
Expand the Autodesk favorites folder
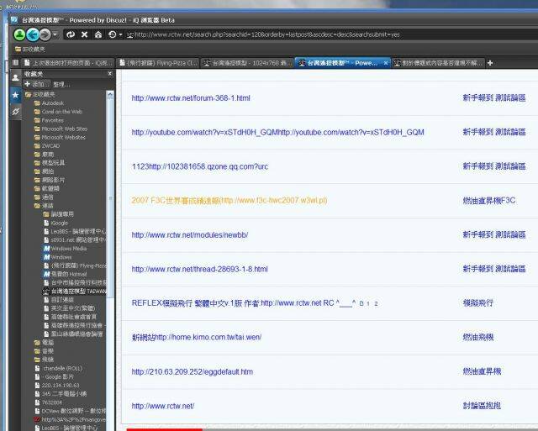tap(49, 102)
